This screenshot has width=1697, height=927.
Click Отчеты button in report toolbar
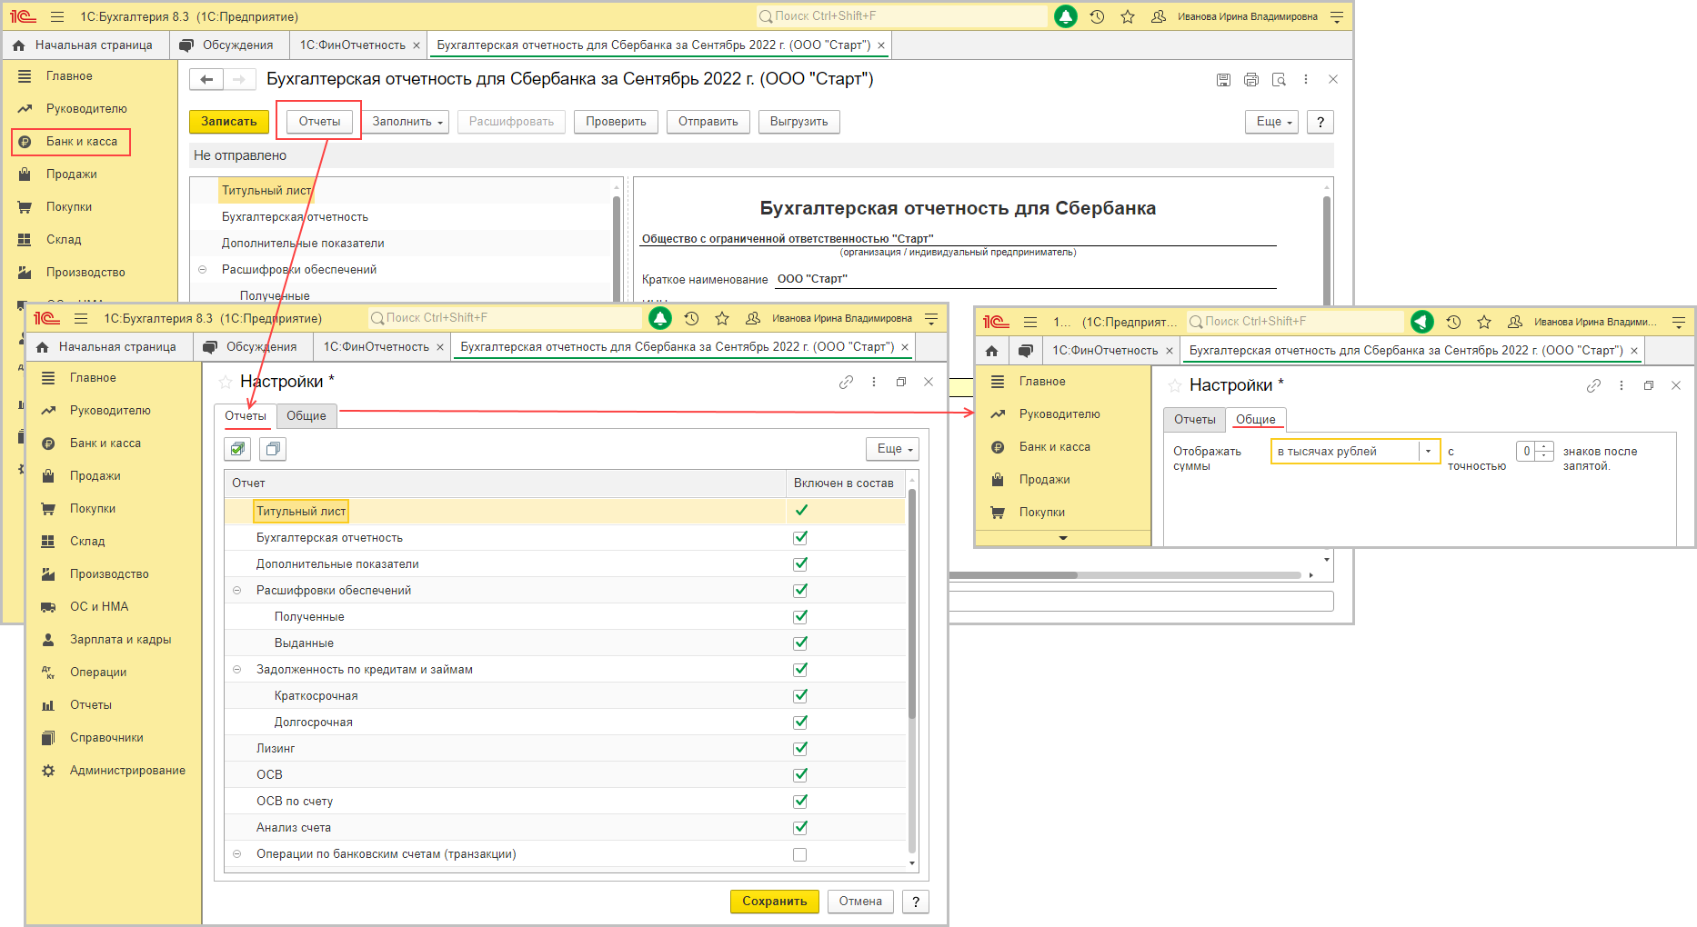click(x=319, y=122)
